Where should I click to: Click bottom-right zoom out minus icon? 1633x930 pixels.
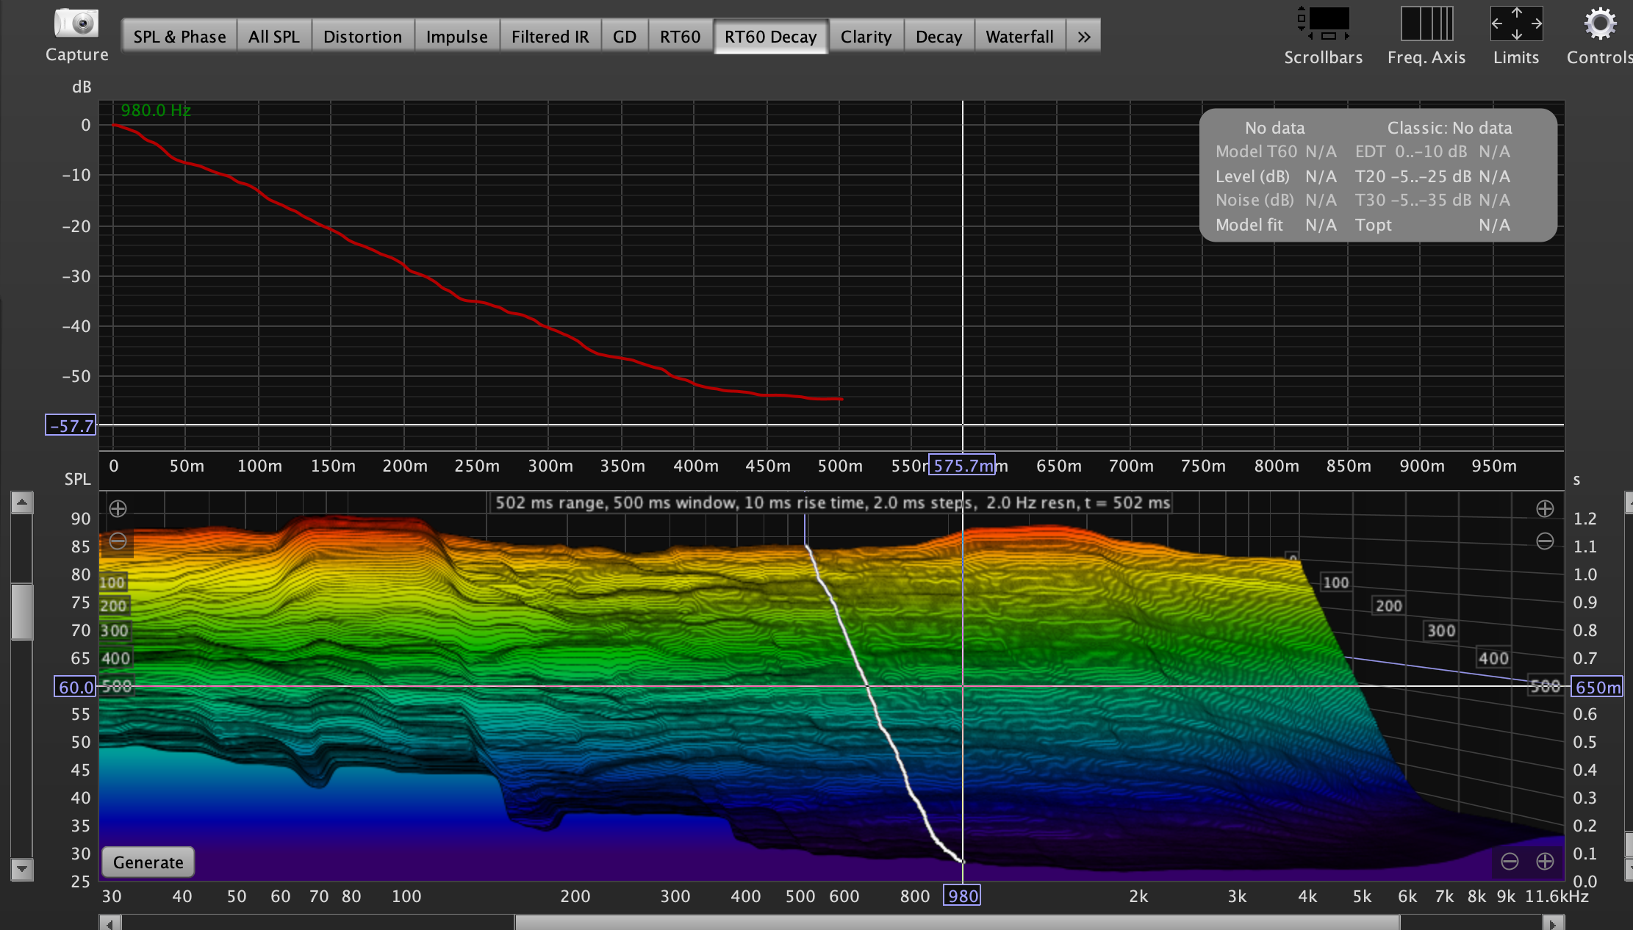click(x=1510, y=861)
